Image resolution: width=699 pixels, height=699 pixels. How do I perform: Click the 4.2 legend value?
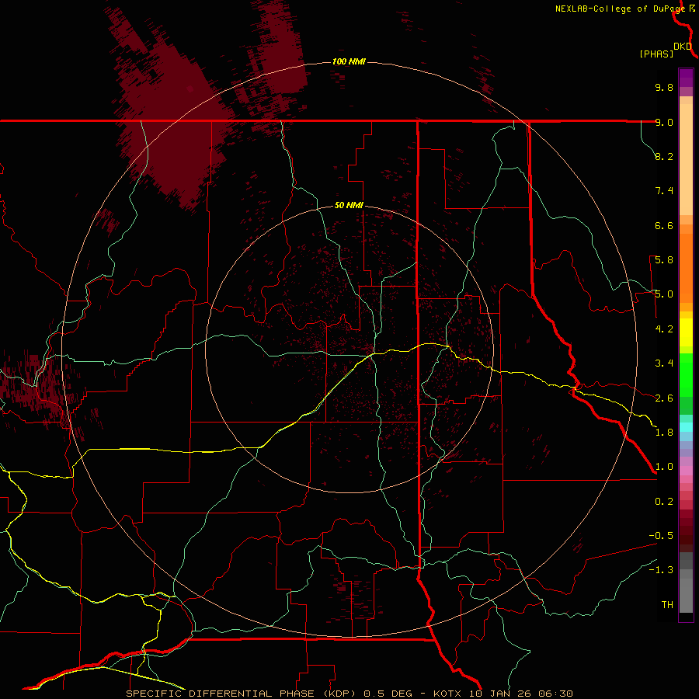(664, 329)
